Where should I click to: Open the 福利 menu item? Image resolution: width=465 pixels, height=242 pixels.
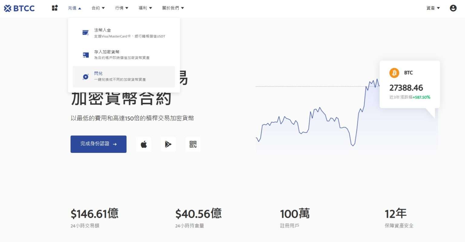145,8
